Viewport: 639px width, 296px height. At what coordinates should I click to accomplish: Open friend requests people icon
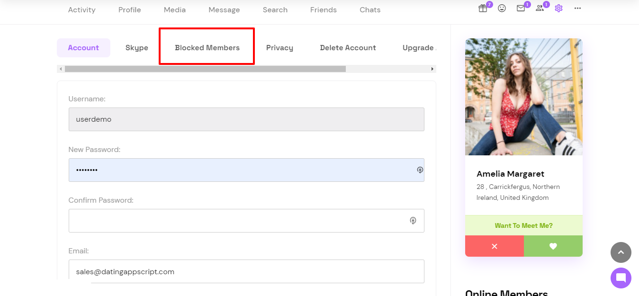[540, 9]
